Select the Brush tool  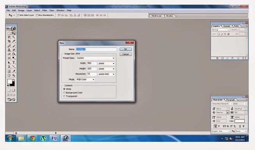point(14,46)
